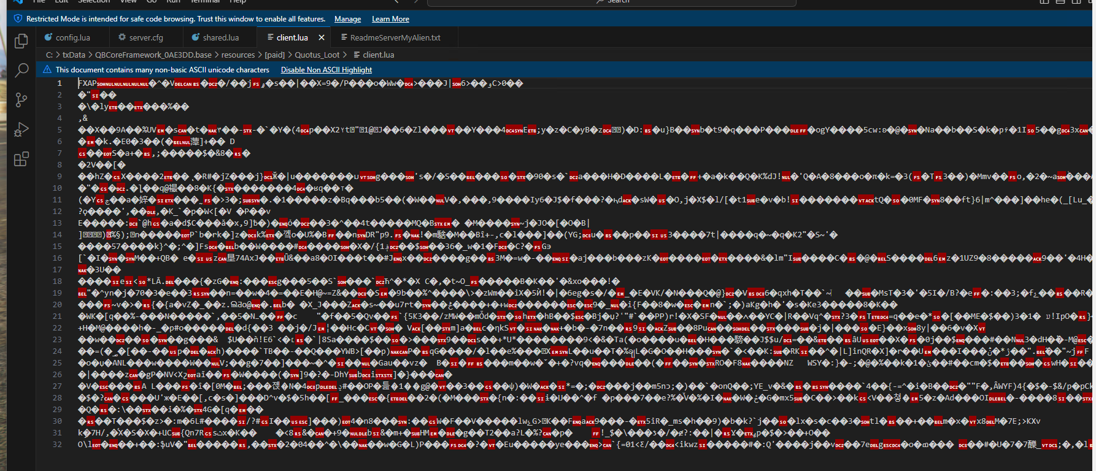Click line number 4 in the gutter

coord(60,118)
